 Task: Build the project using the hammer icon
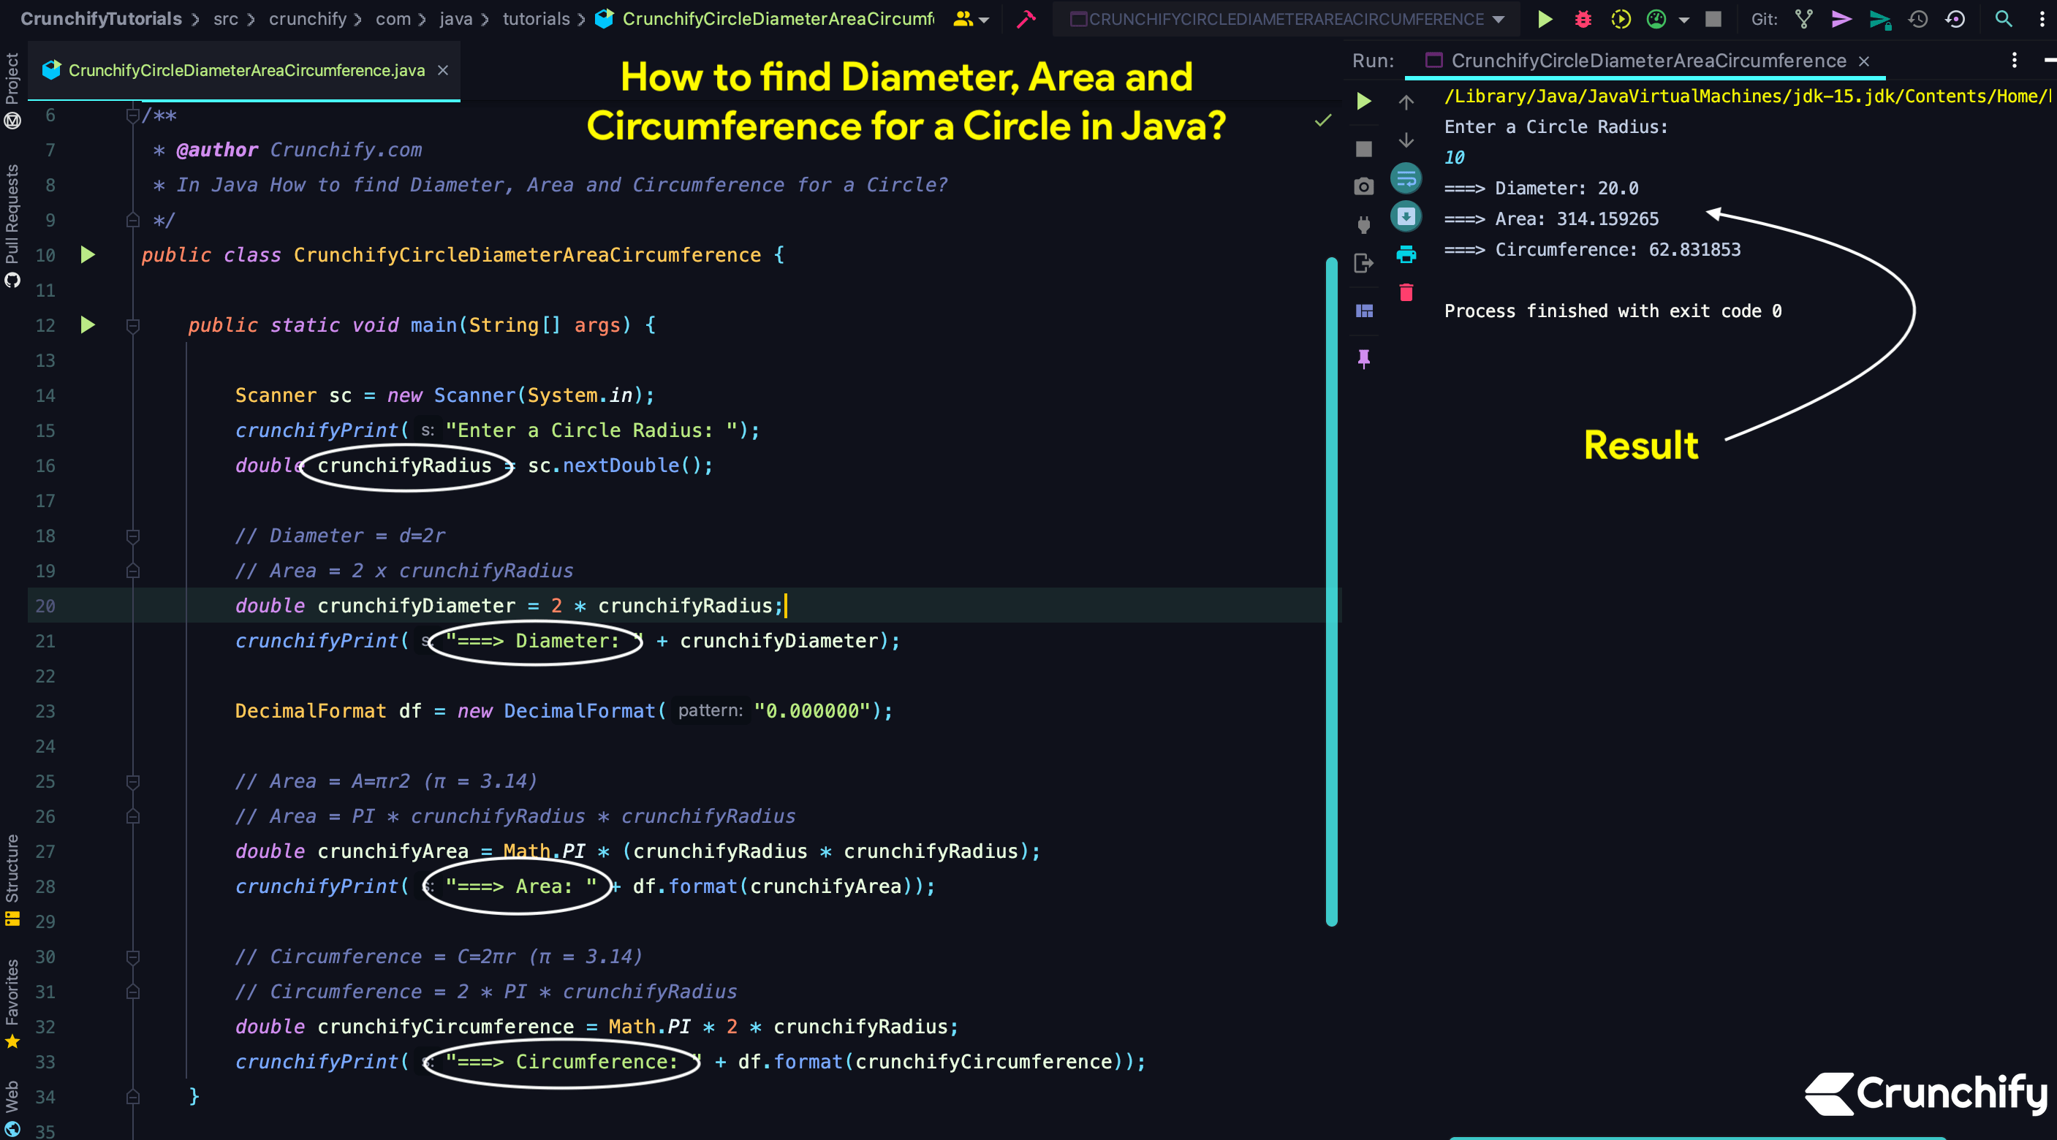tap(1026, 18)
